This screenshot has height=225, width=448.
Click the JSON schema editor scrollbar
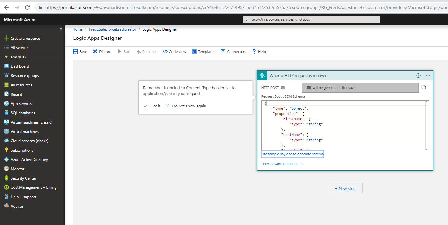pyautogui.click(x=427, y=125)
